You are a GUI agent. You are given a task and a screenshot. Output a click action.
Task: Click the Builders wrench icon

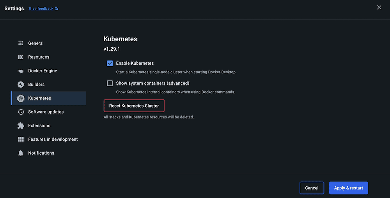[21, 85]
